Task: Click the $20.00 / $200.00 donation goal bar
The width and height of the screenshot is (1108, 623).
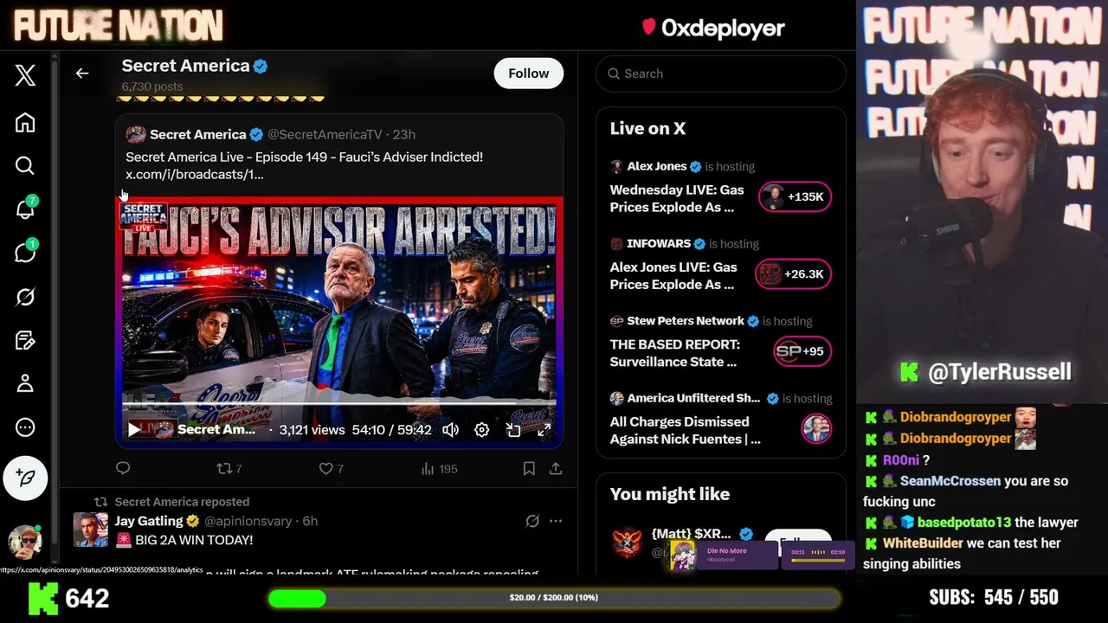Action: coord(554,598)
